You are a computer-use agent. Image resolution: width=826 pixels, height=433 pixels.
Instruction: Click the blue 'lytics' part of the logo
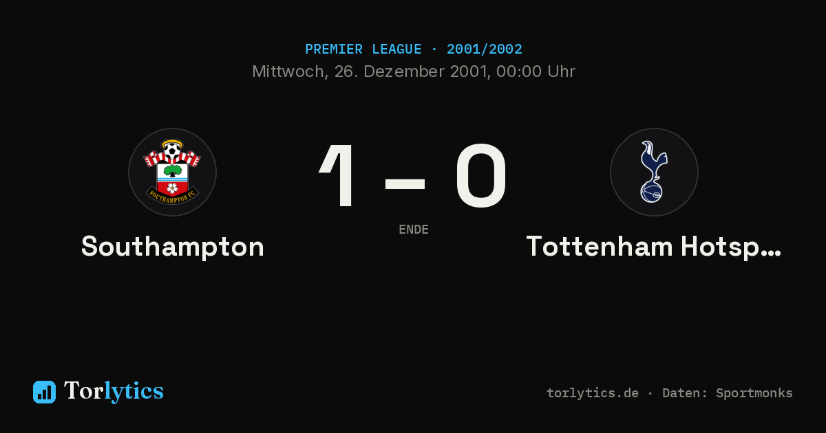pos(134,391)
